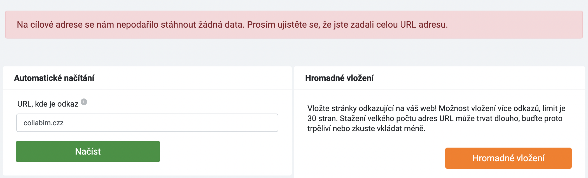This screenshot has width=588, height=178.
Task: Select the Hromadné vložení panel heading
Action: [339, 78]
